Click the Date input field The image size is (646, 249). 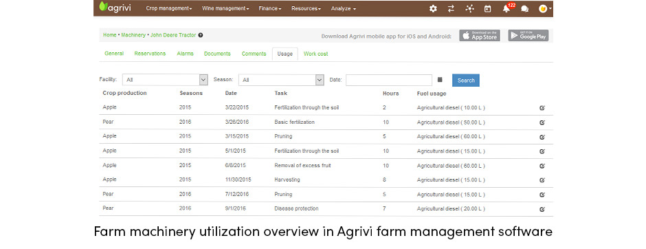click(389, 80)
